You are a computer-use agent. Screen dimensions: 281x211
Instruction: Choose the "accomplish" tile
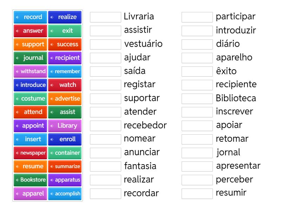tap(65, 193)
